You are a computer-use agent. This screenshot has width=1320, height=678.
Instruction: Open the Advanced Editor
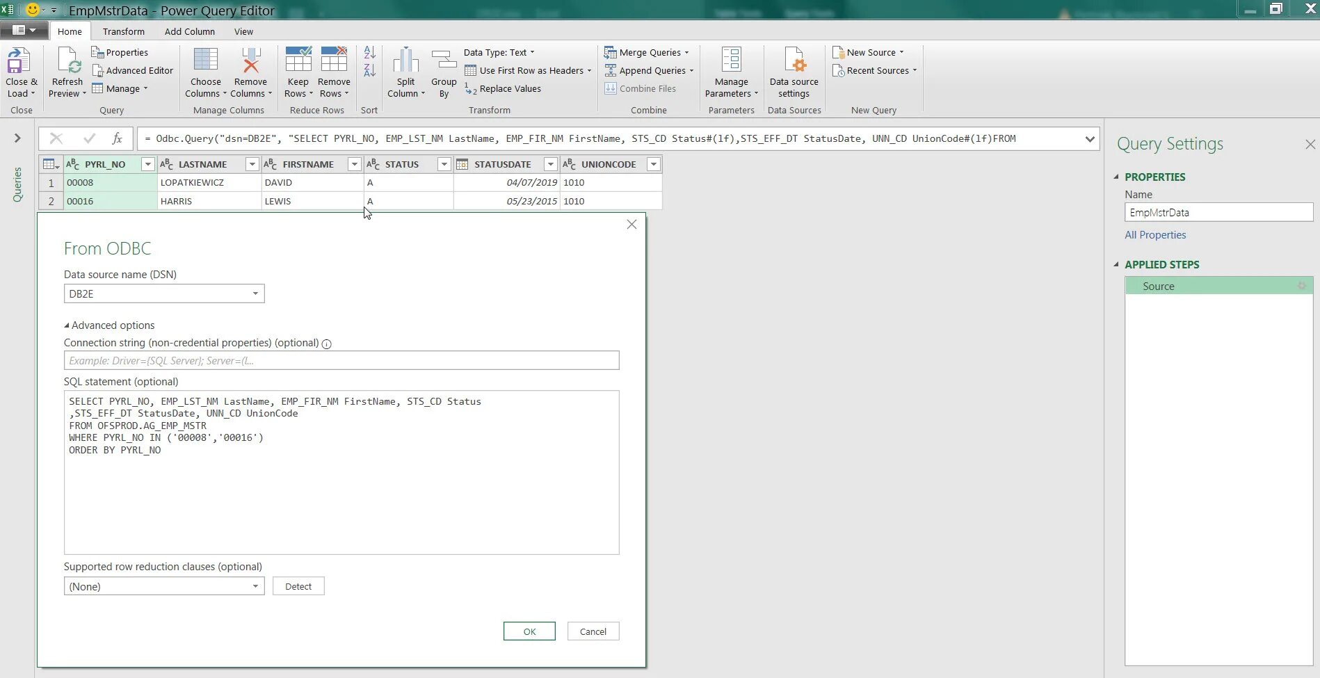point(132,70)
